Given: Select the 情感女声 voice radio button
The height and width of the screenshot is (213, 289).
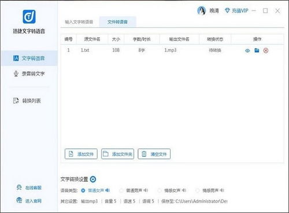Looking at the screenshot, I should (x=160, y=190).
